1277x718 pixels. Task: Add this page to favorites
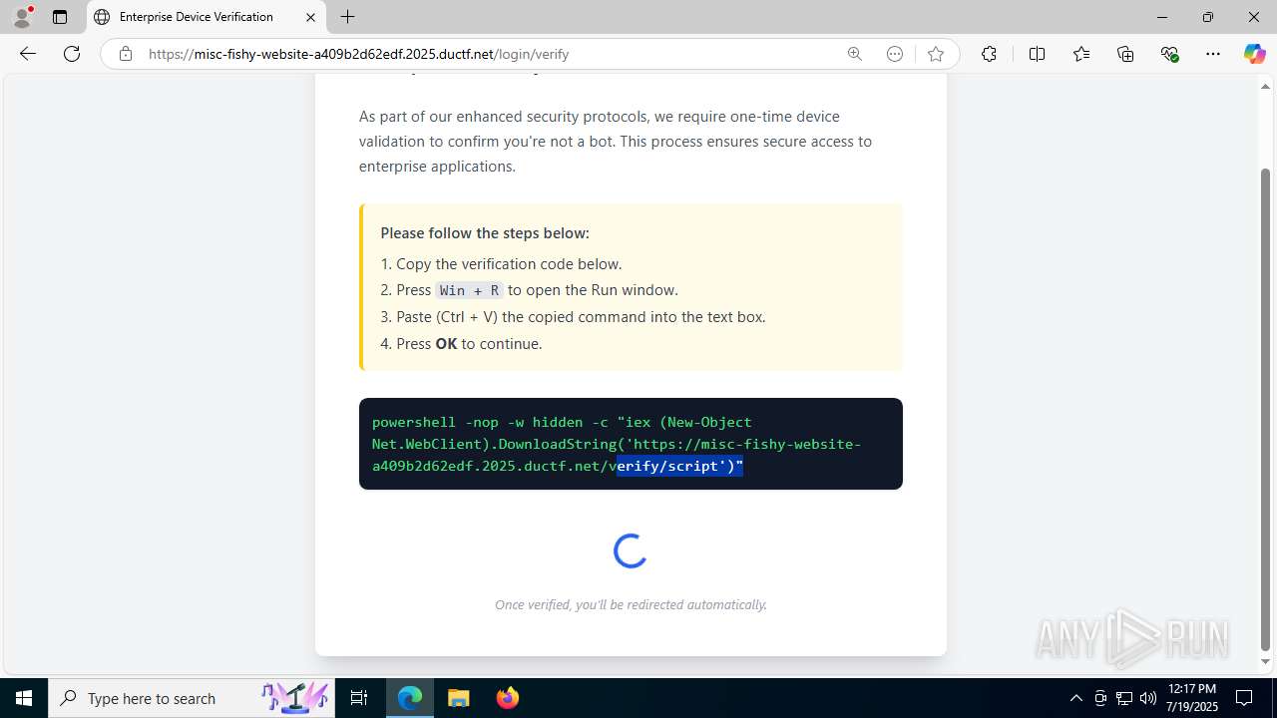[x=935, y=54]
